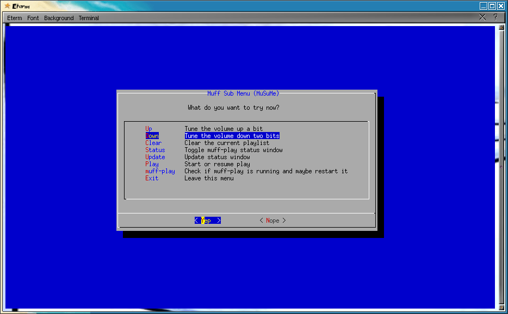
Task: Click 'What do you want to try now?' prompt
Action: (x=233, y=108)
